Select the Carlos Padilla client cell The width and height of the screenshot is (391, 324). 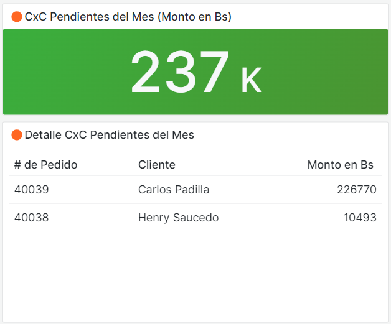(x=174, y=190)
